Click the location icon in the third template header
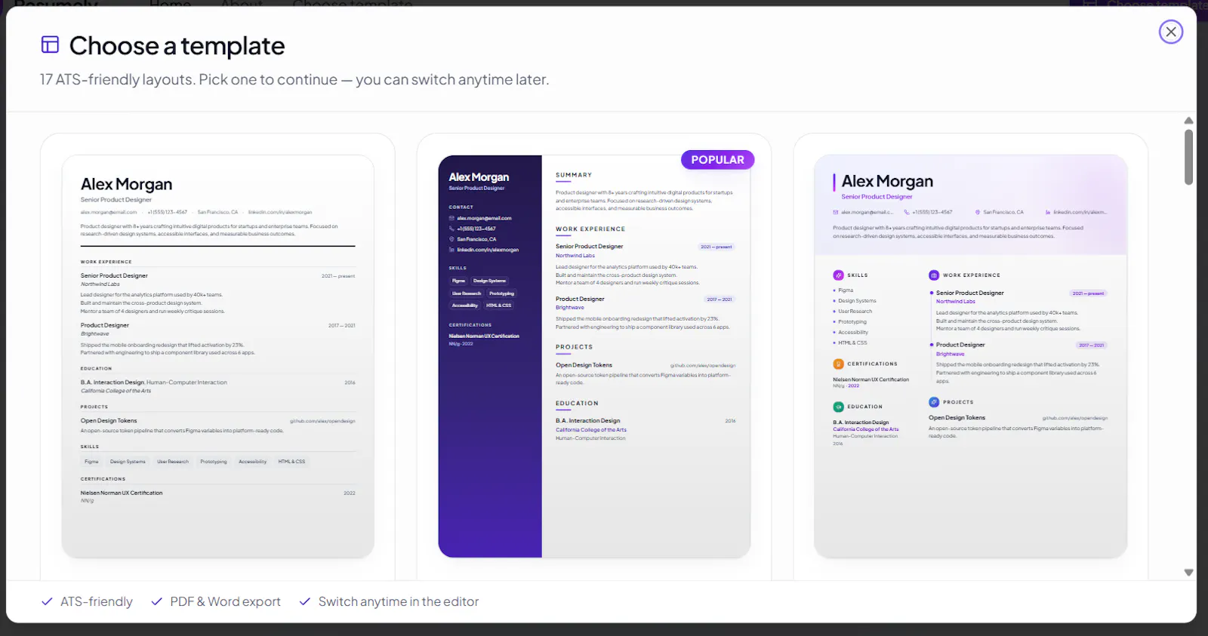This screenshot has width=1208, height=636. pos(978,212)
